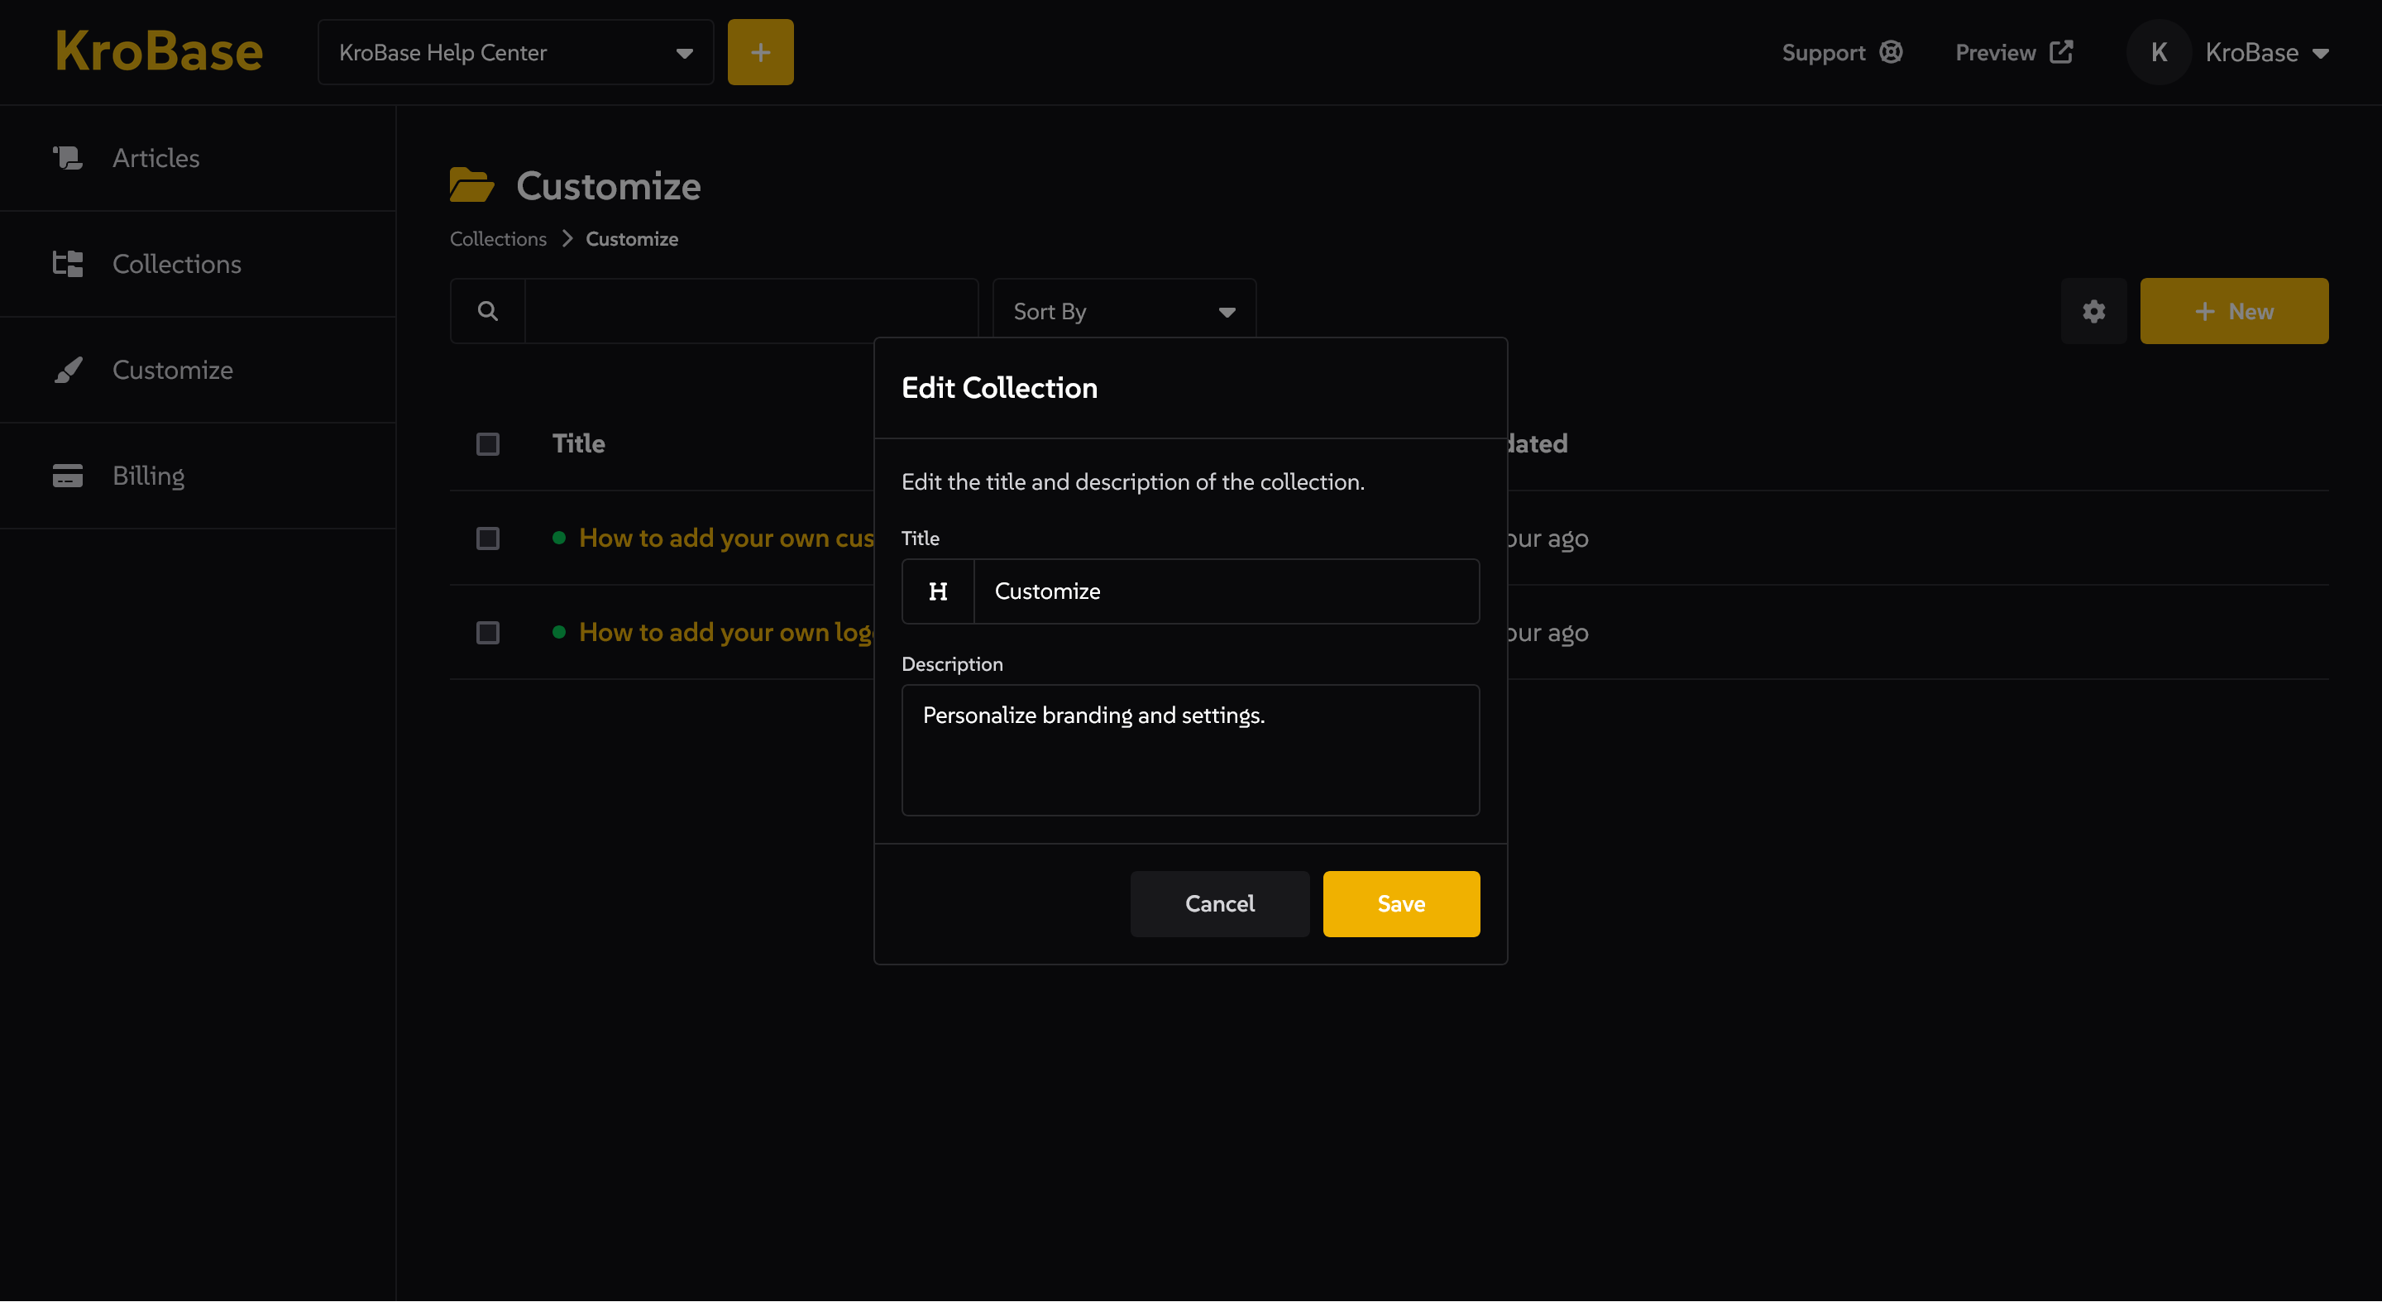Check the add your own logo article checkbox
Screen dimensions: 2382x1302
click(x=487, y=633)
